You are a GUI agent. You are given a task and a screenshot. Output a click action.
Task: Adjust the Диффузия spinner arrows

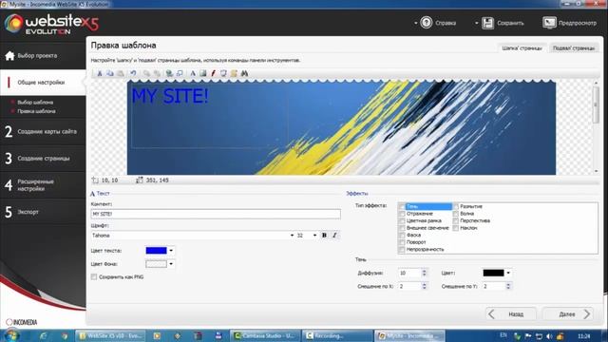pos(425,273)
